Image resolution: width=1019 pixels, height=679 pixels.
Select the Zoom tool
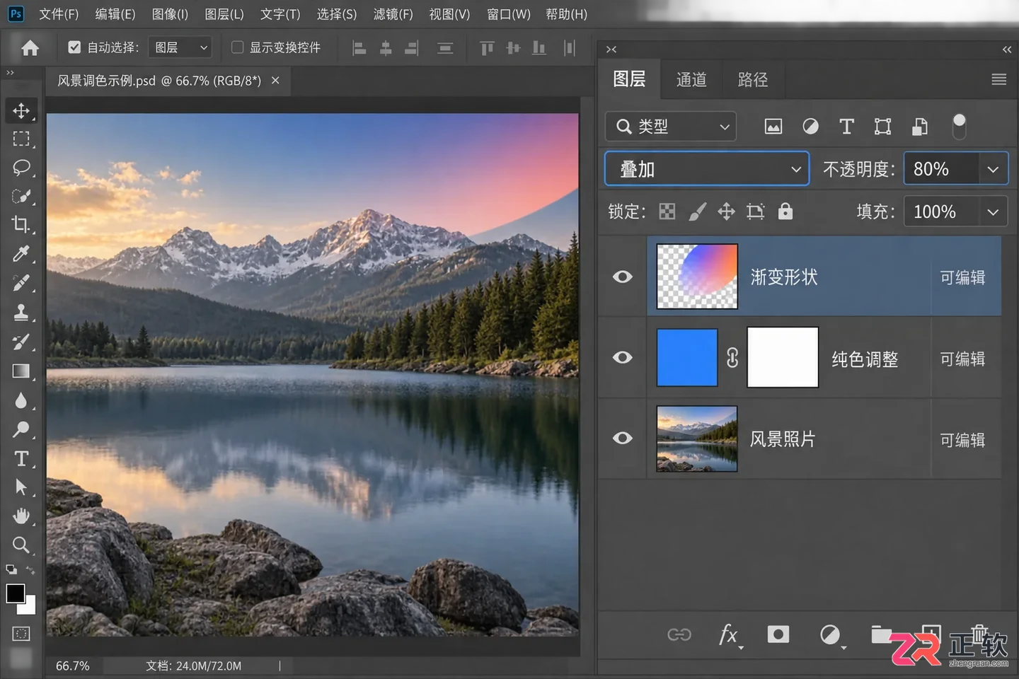pyautogui.click(x=21, y=545)
